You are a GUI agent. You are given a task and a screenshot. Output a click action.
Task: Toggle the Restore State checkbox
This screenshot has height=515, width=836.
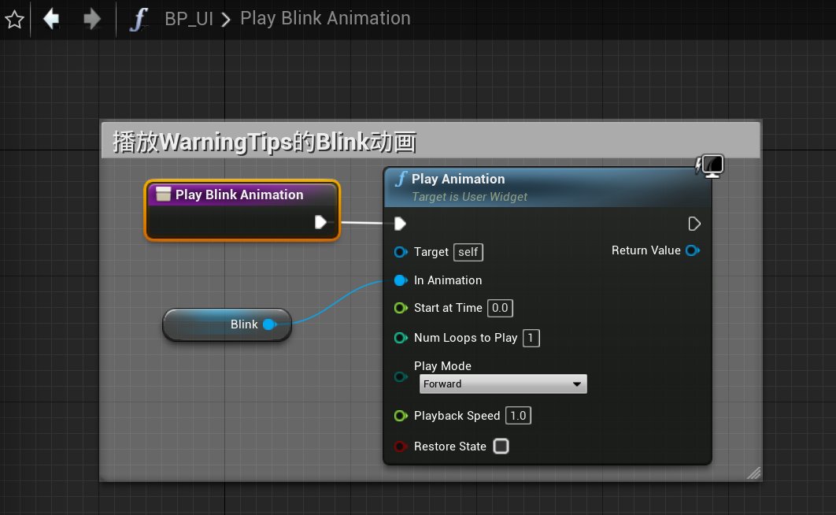(501, 446)
